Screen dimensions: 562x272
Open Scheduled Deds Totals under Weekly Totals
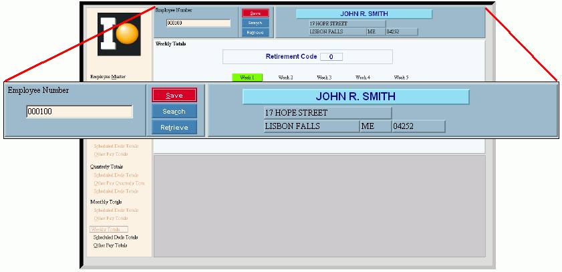116,237
